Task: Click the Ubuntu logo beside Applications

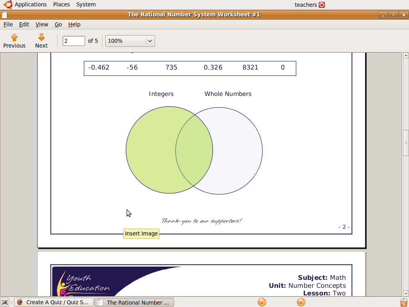Action: pyautogui.click(x=8, y=4)
